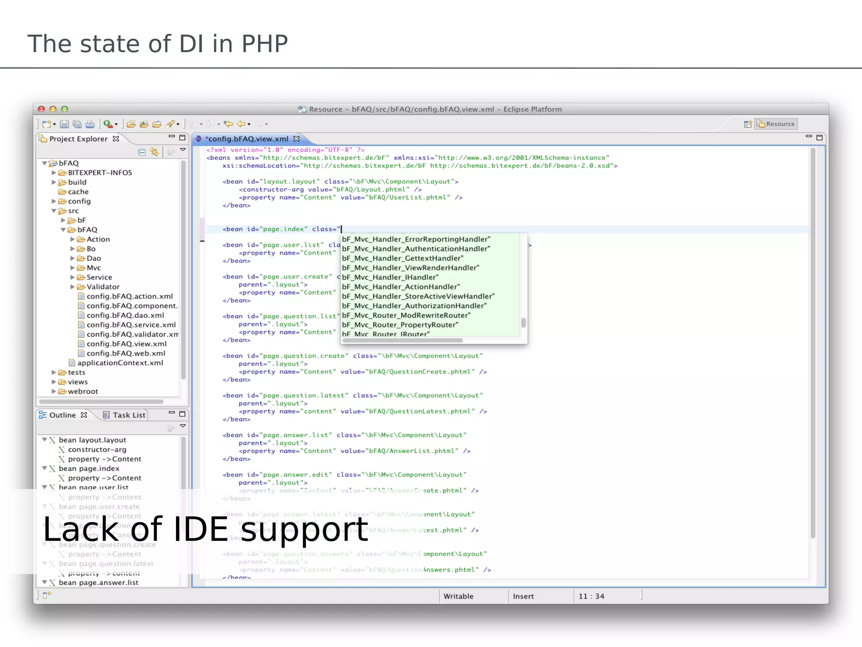Click the Project Explorer horizontal scrollbar
The image size is (862, 647).
pyautogui.click(x=101, y=401)
